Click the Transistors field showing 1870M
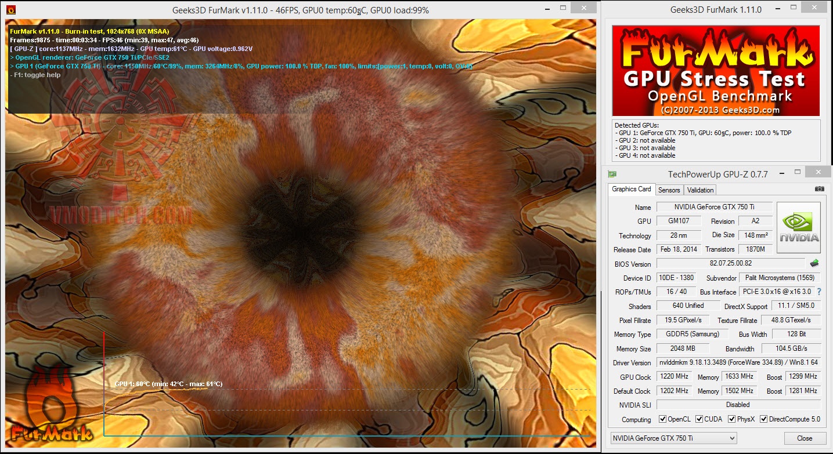Screen dimensions: 833x454 coord(755,249)
